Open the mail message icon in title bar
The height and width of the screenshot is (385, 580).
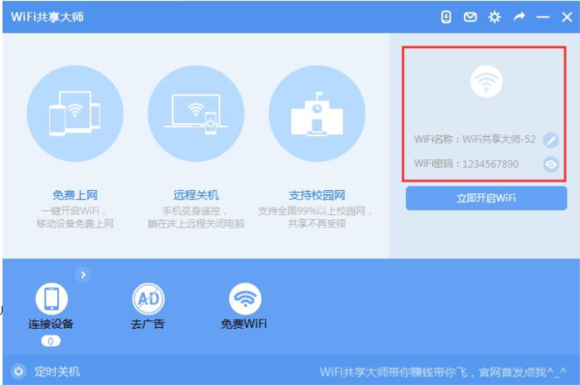click(470, 17)
